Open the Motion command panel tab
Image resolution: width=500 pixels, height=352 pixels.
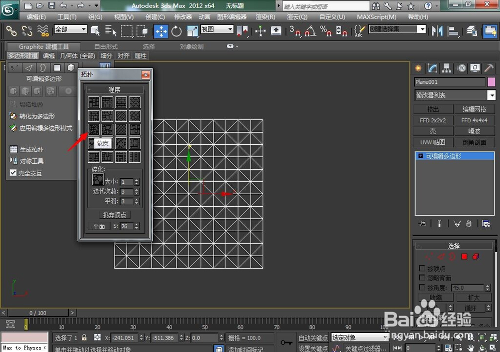coord(461,68)
